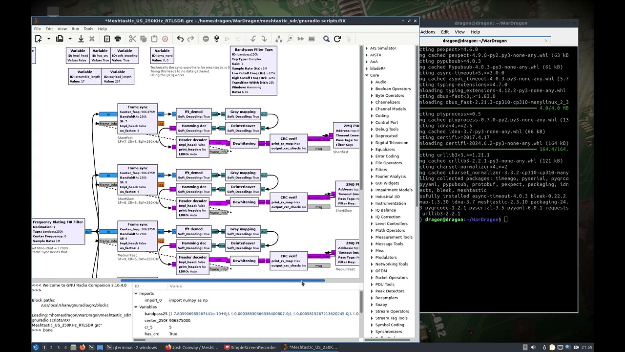Rotate selected block counterclockwise
This screenshot has height=352, width=625.
coord(253,39)
